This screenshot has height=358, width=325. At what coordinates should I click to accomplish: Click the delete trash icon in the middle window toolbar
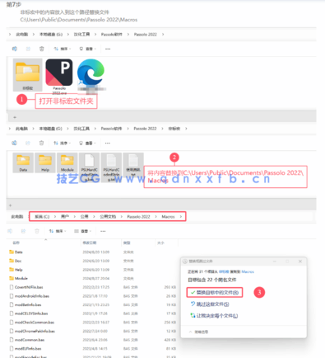click(x=41, y=143)
